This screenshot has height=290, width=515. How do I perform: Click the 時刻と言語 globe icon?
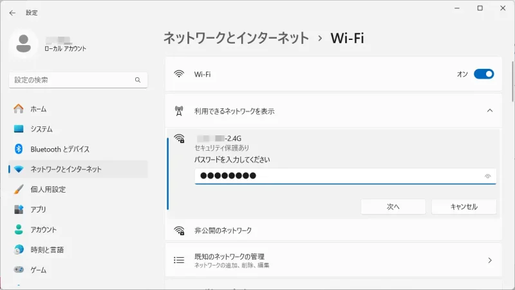(x=19, y=249)
